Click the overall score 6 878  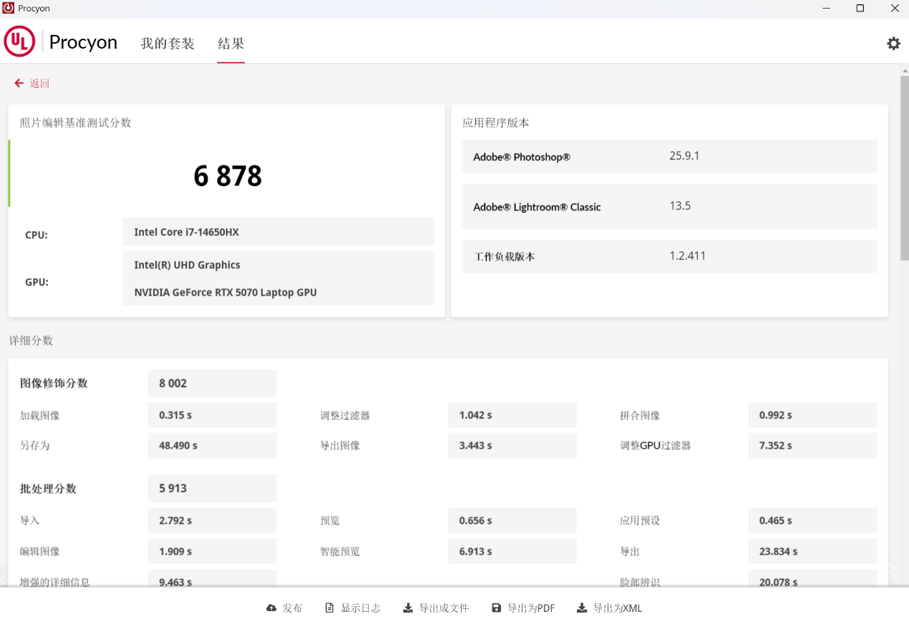pos(228,176)
